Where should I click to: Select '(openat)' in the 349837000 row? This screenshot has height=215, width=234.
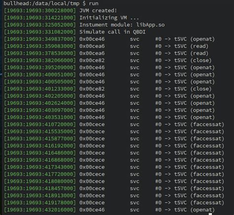202,39
